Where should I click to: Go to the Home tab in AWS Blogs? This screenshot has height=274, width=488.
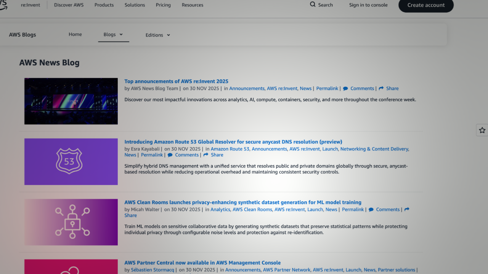pos(75,34)
